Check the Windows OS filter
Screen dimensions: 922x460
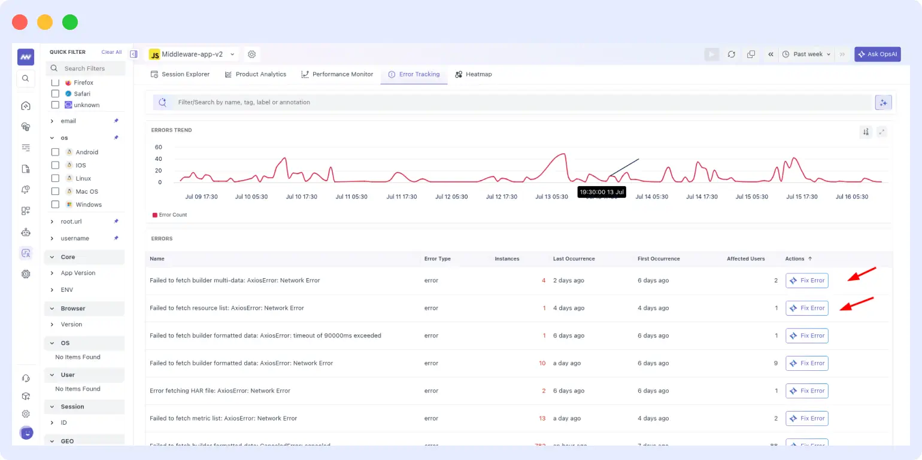click(55, 205)
